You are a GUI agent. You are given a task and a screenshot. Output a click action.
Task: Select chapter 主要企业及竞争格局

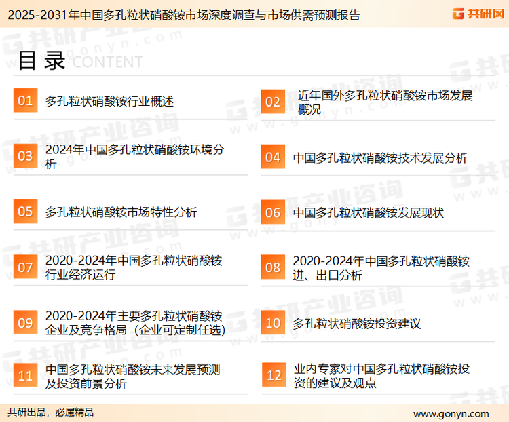135,323
